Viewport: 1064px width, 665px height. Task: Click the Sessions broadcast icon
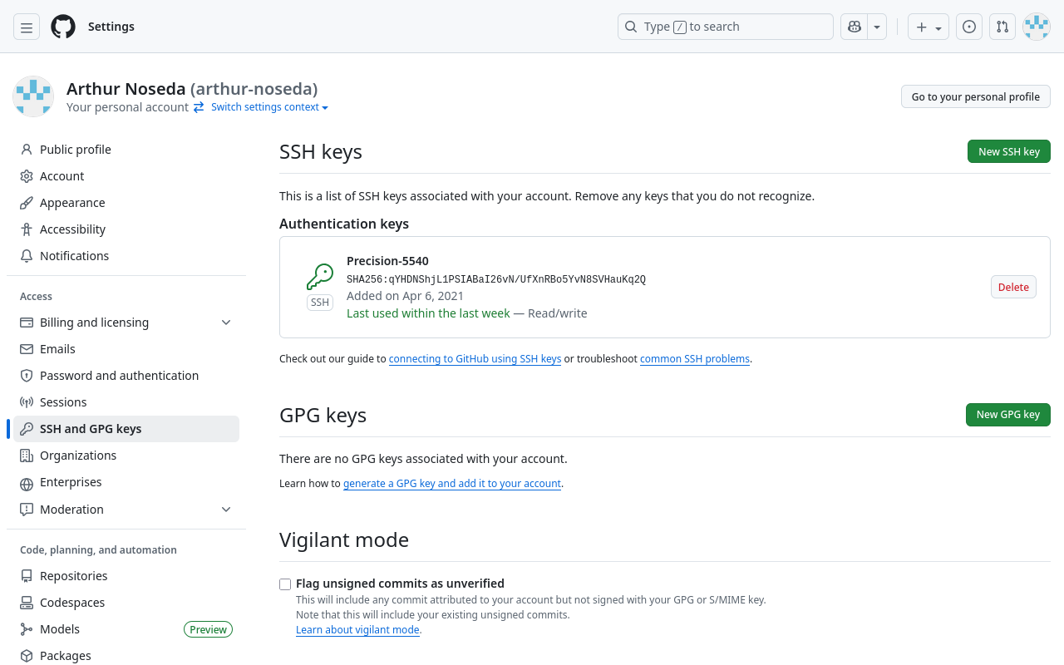click(x=26, y=401)
